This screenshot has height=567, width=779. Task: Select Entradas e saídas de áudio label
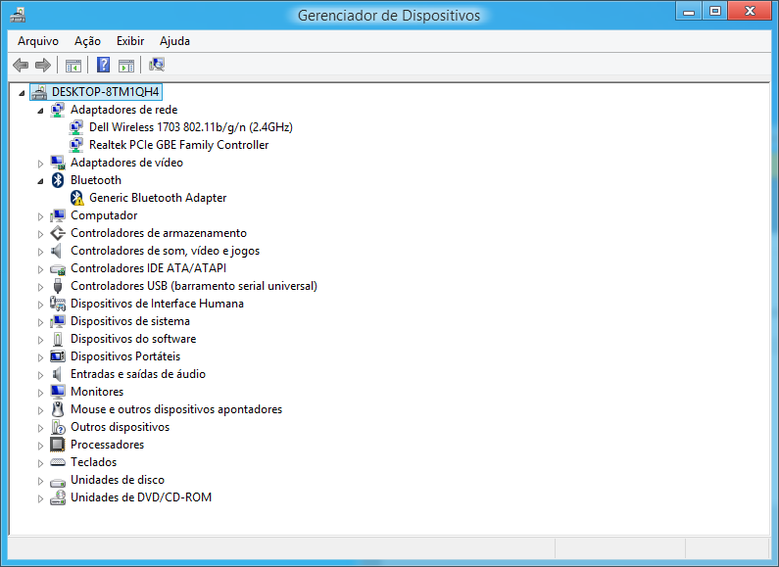(x=138, y=374)
